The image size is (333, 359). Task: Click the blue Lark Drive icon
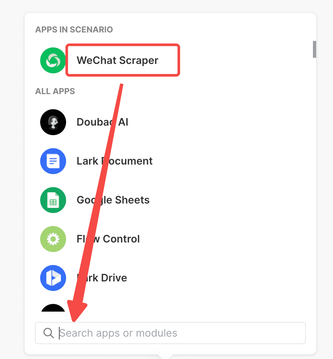tap(53, 278)
